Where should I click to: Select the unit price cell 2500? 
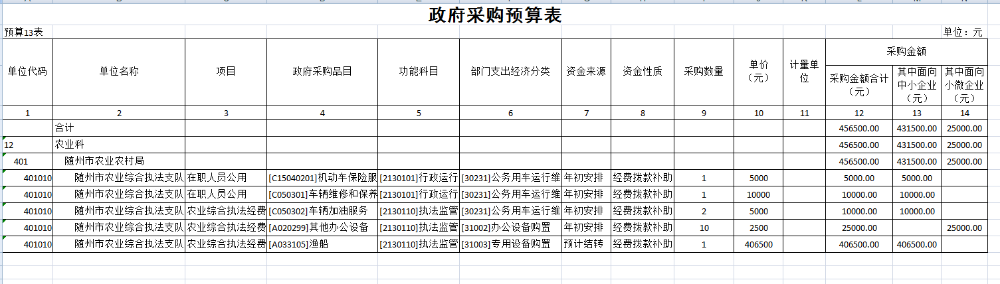[x=758, y=228]
